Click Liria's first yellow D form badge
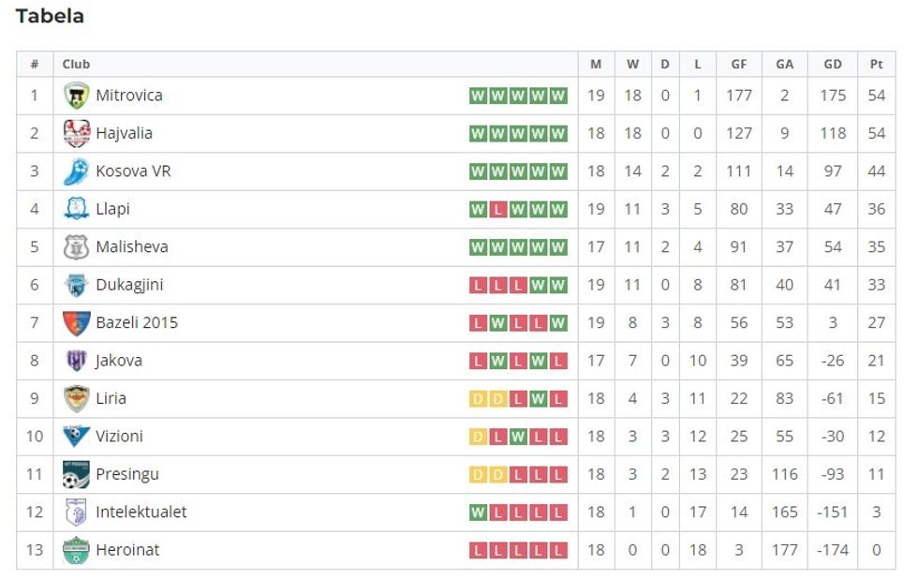The height and width of the screenshot is (579, 918). [x=478, y=399]
